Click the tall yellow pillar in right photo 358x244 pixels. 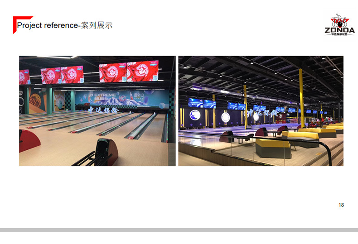[302, 98]
